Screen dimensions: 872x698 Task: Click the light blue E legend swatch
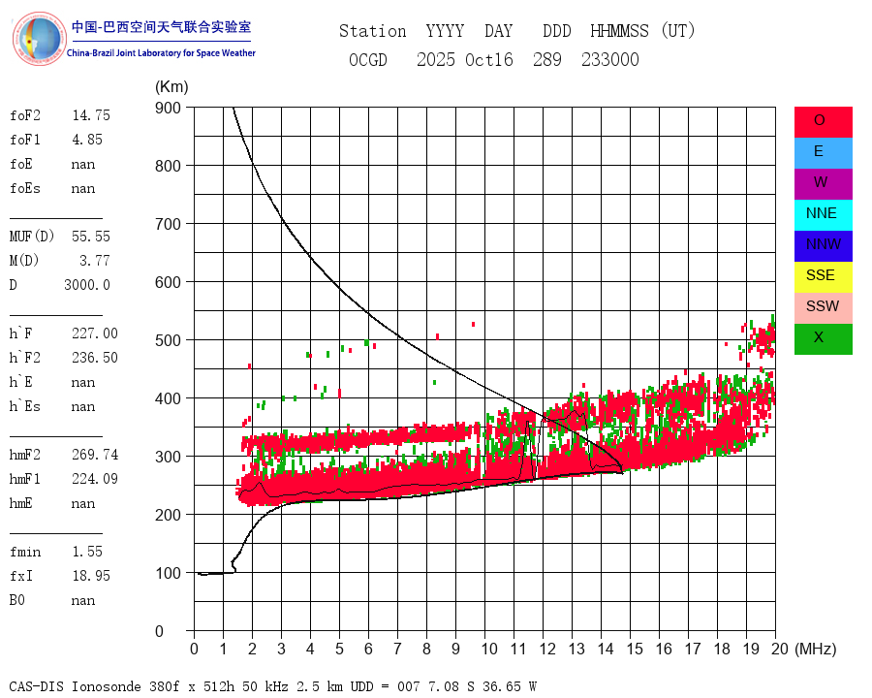point(823,153)
